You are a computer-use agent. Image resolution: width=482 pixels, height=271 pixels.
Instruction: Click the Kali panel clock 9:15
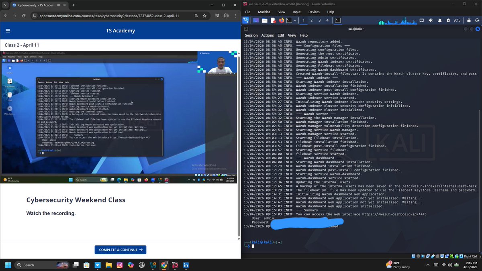pyautogui.click(x=457, y=20)
